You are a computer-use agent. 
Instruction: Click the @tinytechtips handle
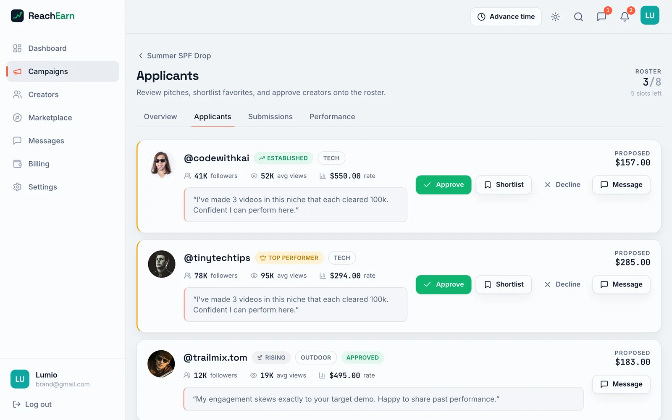tap(217, 258)
